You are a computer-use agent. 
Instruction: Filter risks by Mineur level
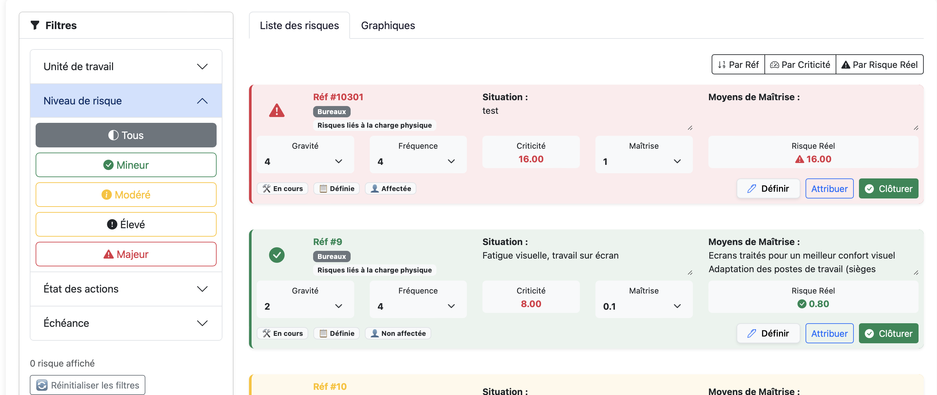point(126,165)
